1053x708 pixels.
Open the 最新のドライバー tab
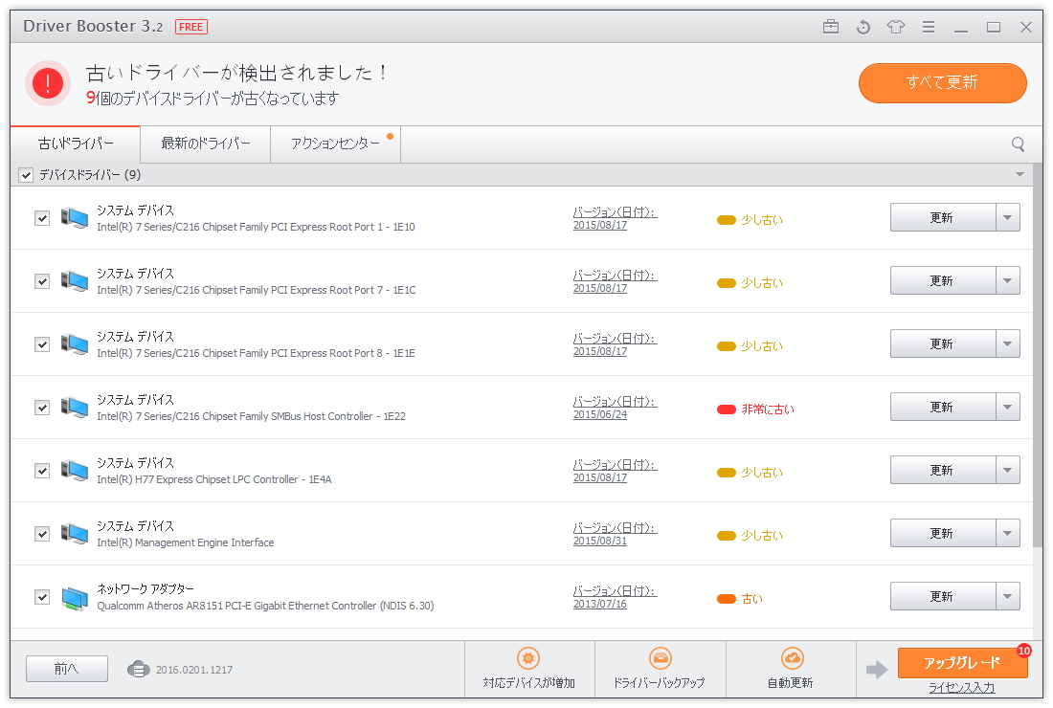205,144
